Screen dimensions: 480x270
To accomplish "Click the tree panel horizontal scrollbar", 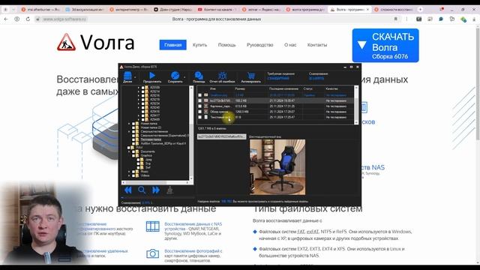I will click(155, 182).
